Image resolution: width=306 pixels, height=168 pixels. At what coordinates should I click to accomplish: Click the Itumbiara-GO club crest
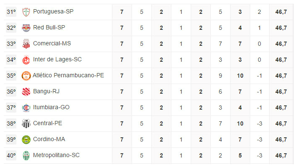coord(26,108)
